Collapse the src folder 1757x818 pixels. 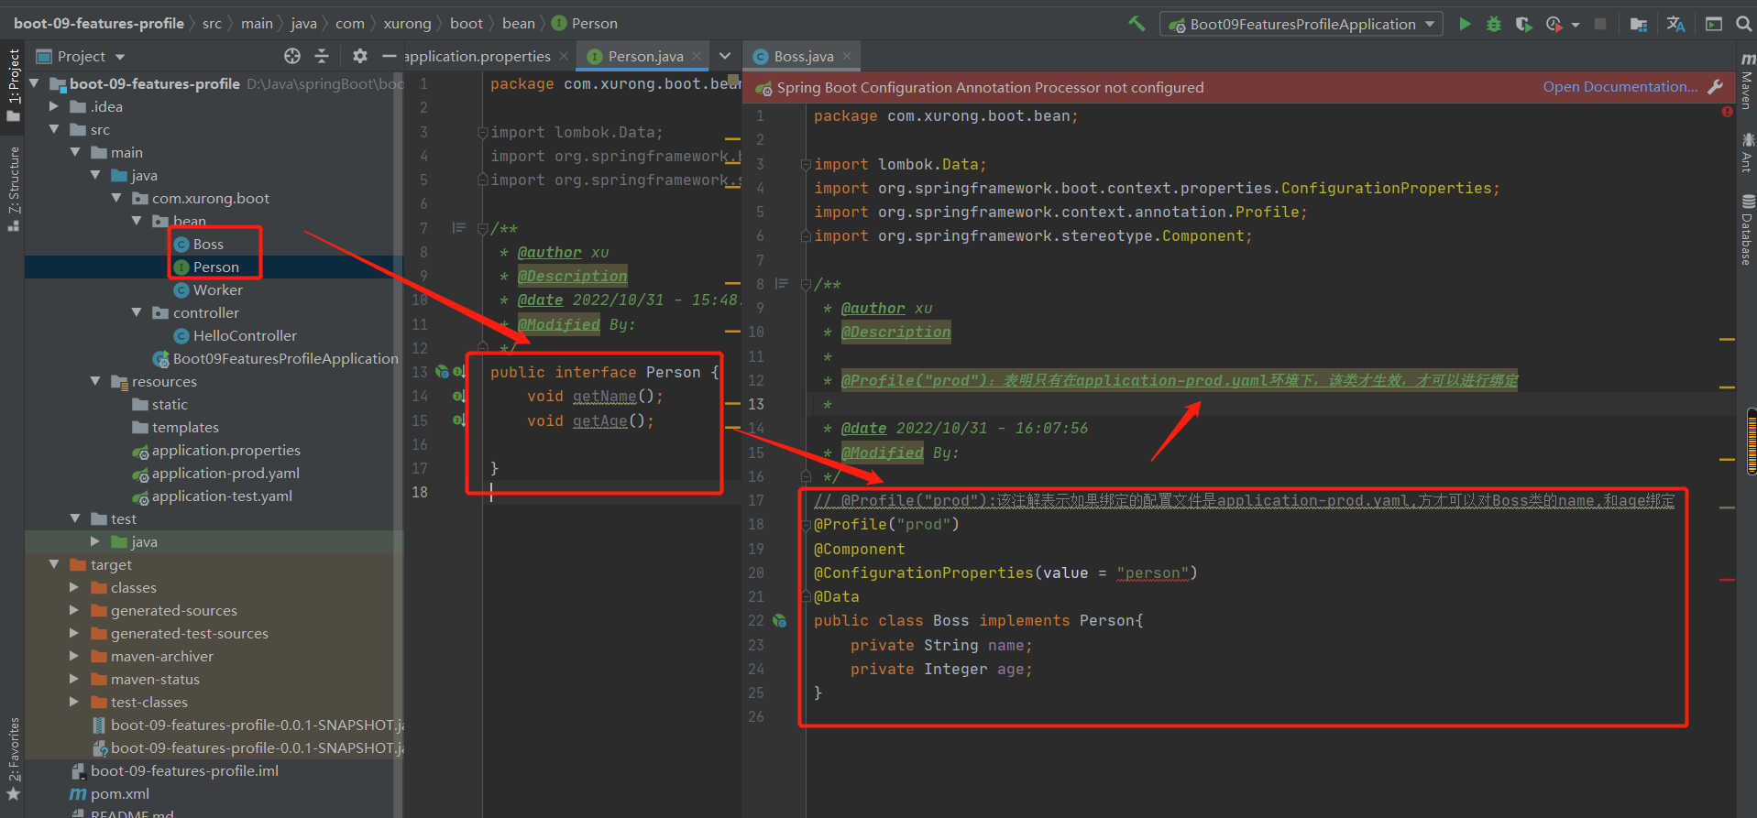pos(54,129)
